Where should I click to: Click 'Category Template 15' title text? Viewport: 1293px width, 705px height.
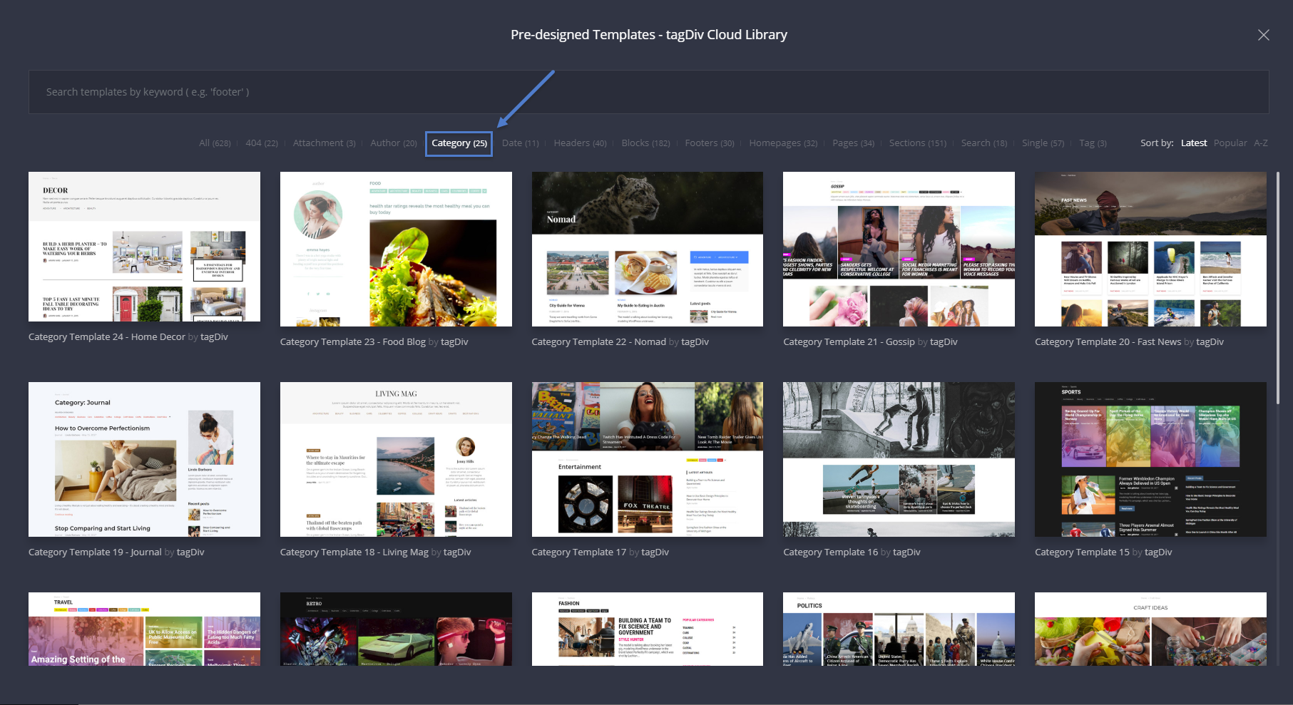tap(1083, 552)
